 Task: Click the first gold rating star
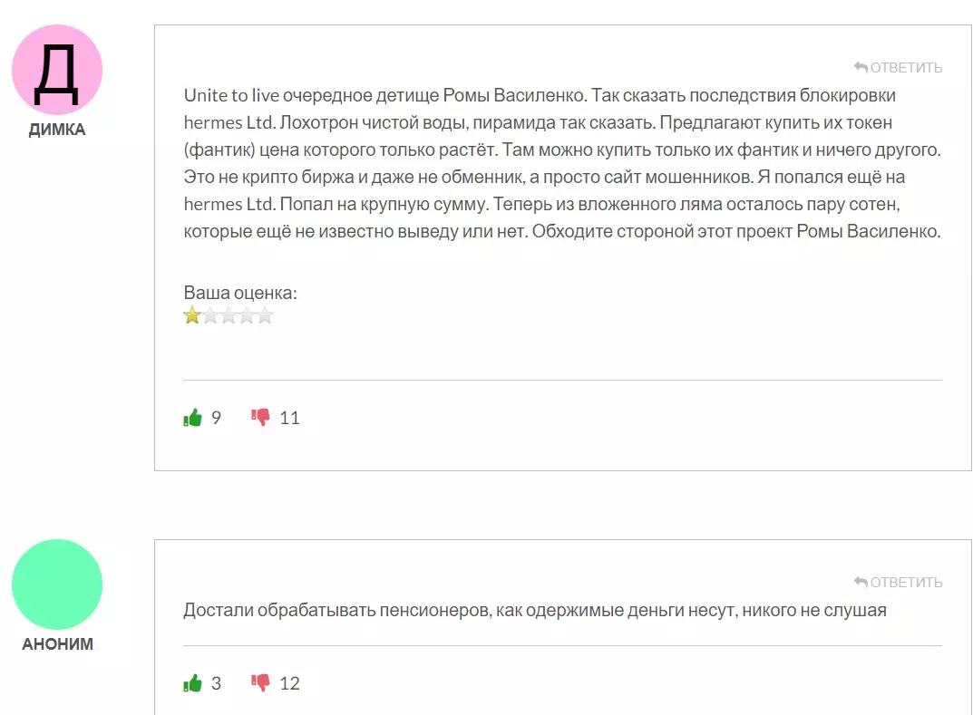[192, 315]
